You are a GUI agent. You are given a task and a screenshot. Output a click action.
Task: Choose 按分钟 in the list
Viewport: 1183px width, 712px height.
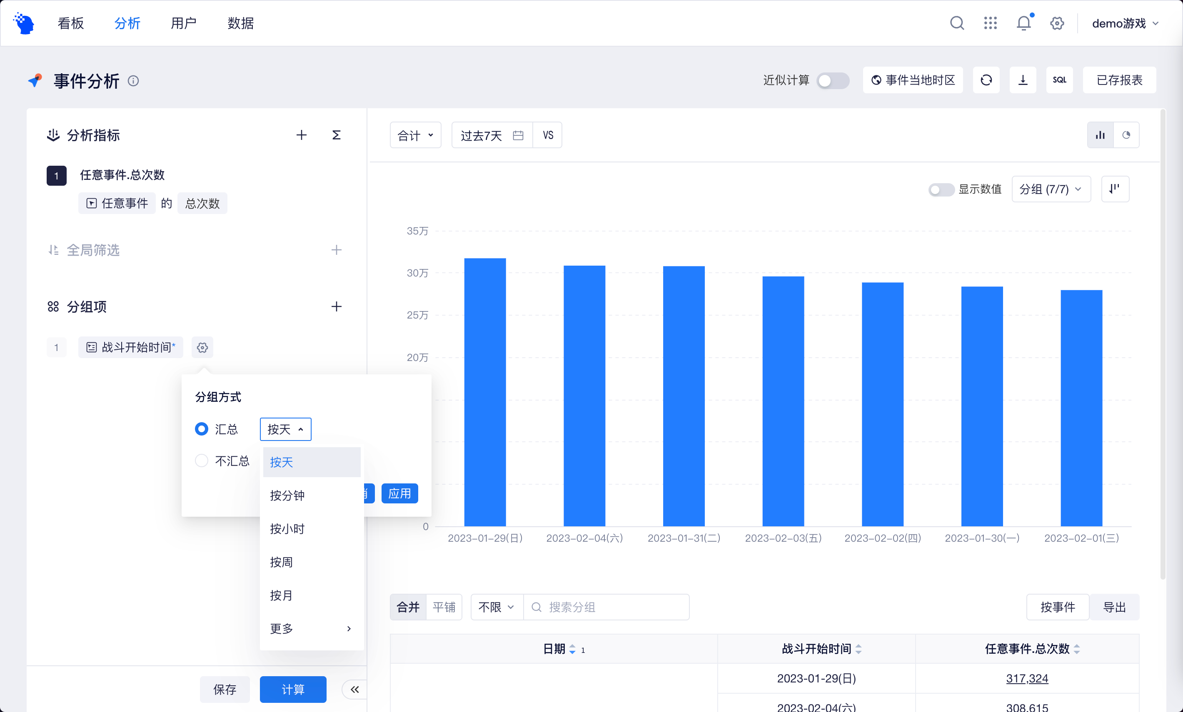tap(312, 495)
